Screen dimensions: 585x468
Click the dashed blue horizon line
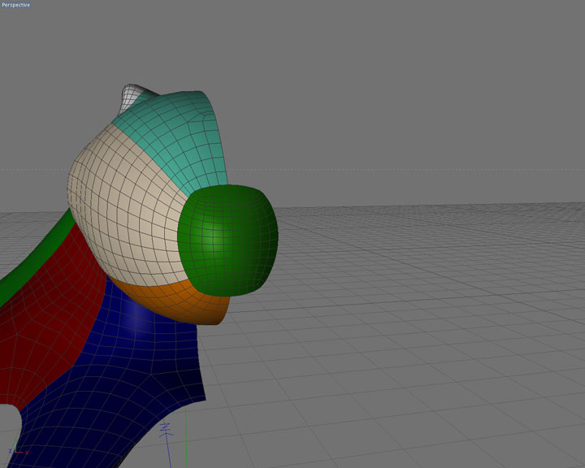pyautogui.click(x=406, y=171)
